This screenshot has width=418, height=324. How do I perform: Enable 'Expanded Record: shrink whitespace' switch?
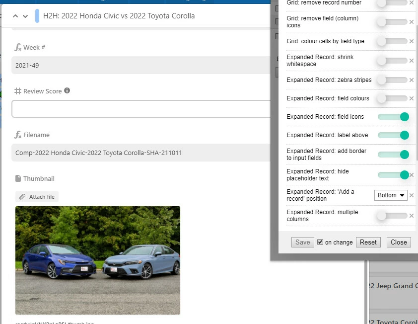coord(392,61)
